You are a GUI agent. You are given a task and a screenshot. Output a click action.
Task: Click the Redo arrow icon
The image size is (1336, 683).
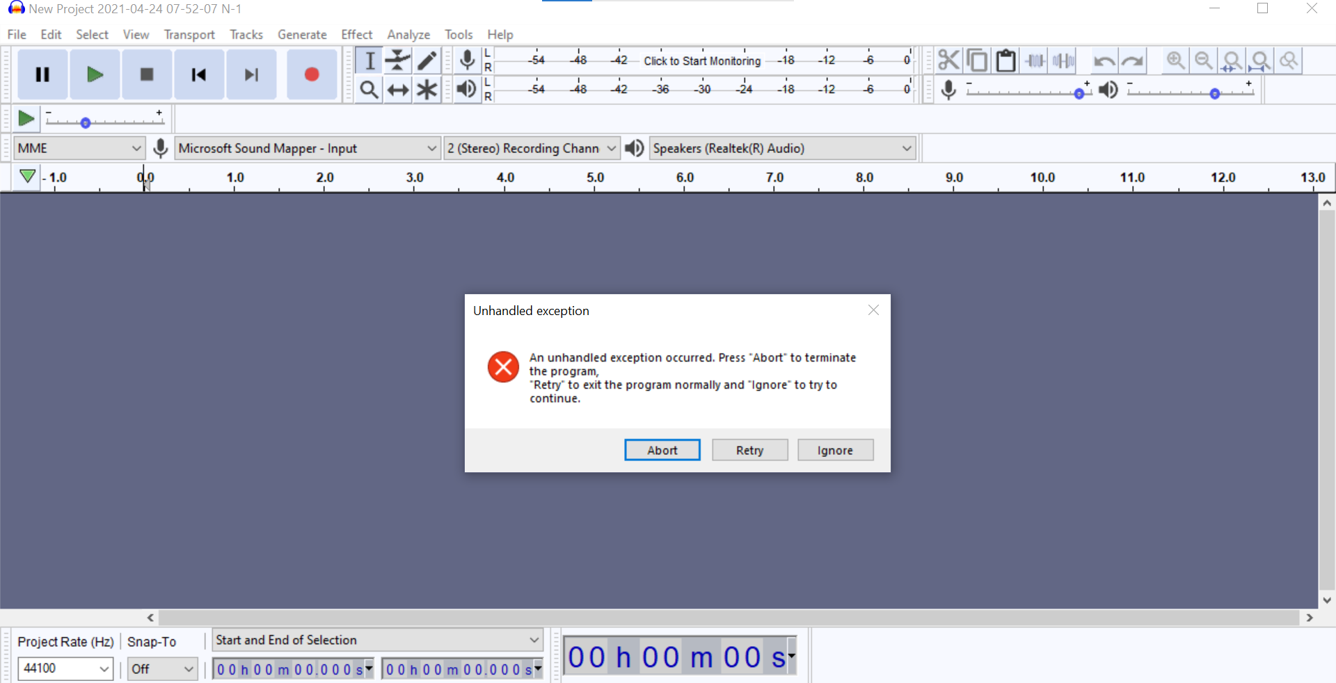1133,61
